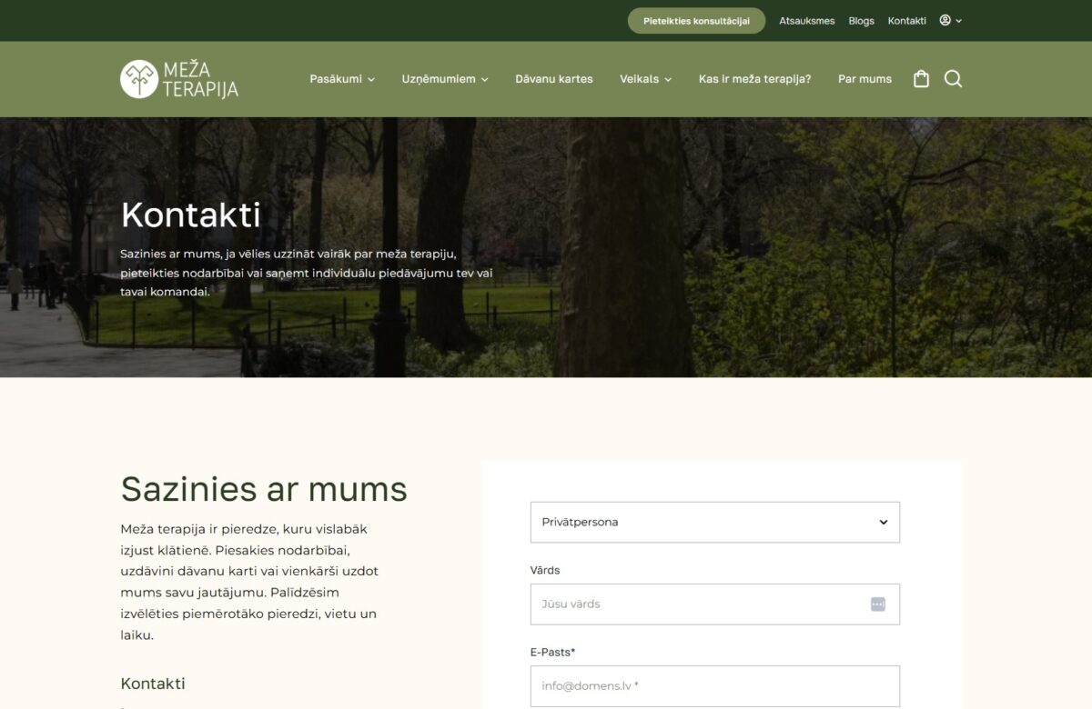The width and height of the screenshot is (1092, 709).
Task: Open the Kontakti link in top bar
Action: pyautogui.click(x=907, y=21)
